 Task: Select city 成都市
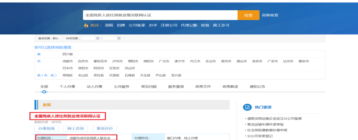(68, 61)
